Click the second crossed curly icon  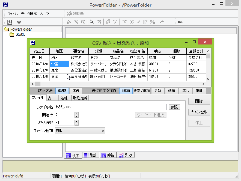click(131, 22)
